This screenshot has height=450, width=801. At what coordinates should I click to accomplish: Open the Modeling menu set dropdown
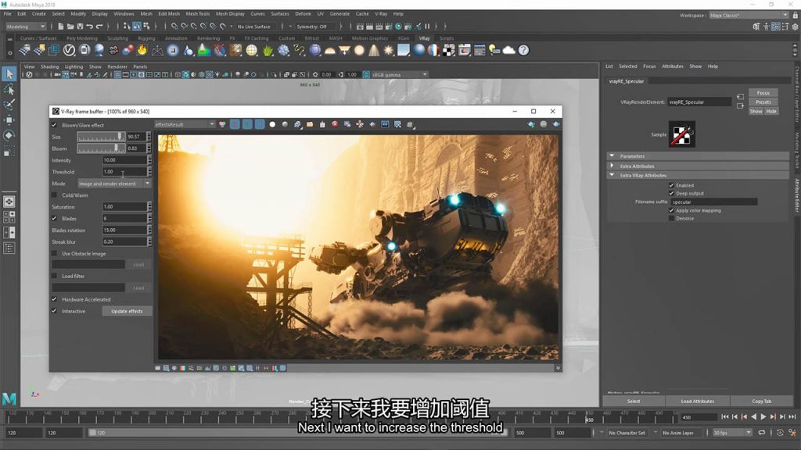pos(26,27)
